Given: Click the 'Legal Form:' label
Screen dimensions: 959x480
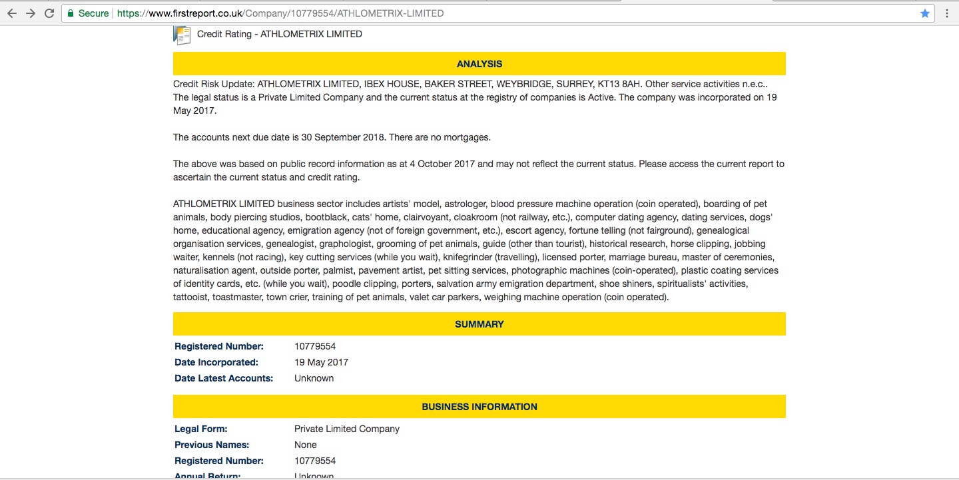Looking at the screenshot, I should click(x=201, y=429).
